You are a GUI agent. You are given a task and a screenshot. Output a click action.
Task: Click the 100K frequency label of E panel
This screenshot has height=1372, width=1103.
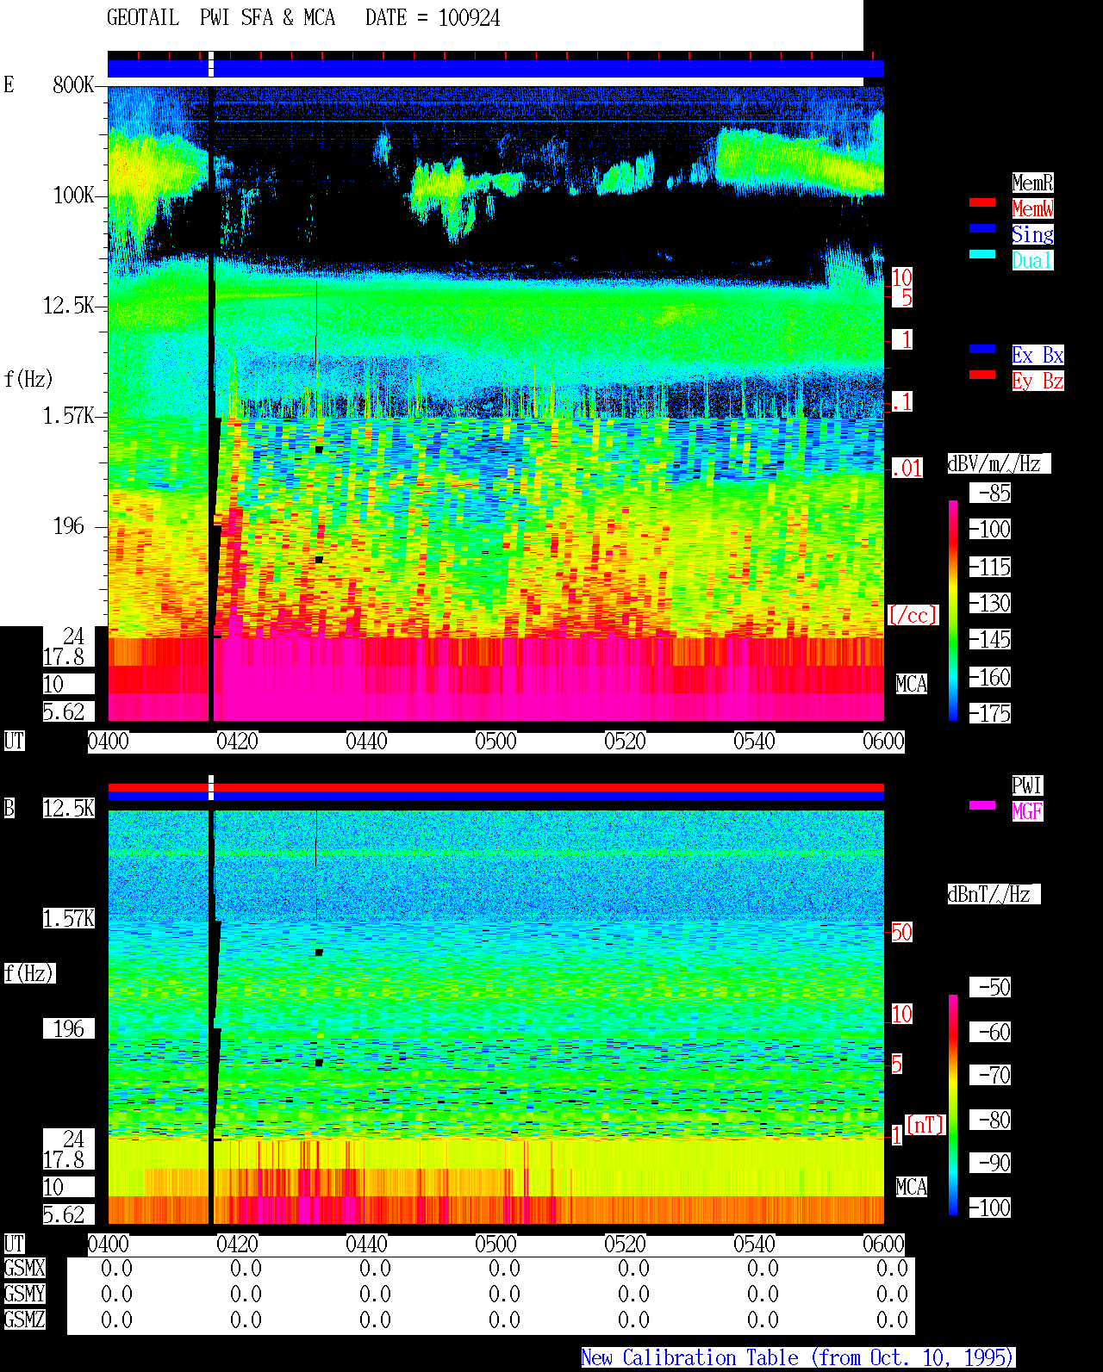[x=74, y=195]
